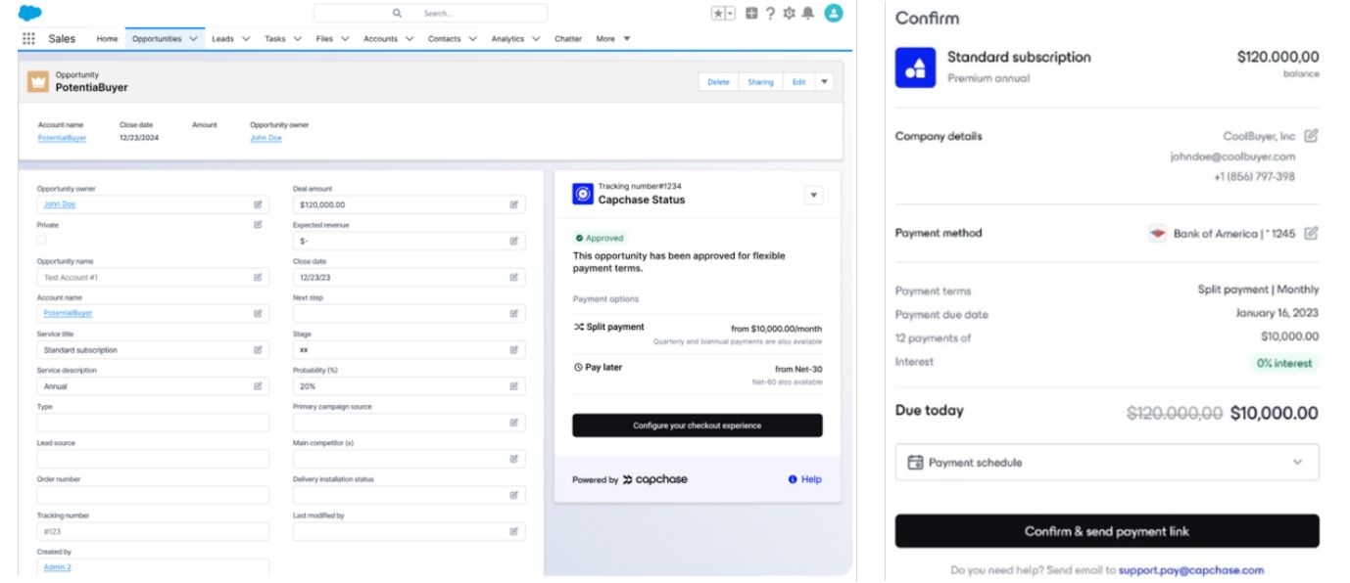Expand the Analytics tab dropdown arrow
1350x583 pixels.
pyautogui.click(x=535, y=39)
